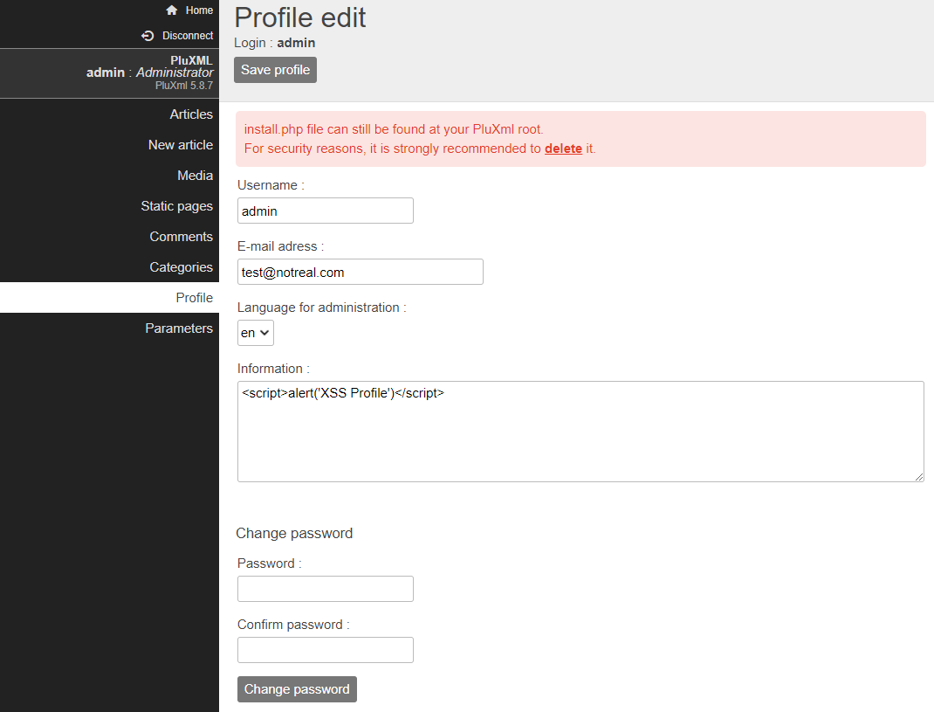This screenshot has width=934, height=712.
Task: Open Articles in the sidebar
Action: click(191, 114)
